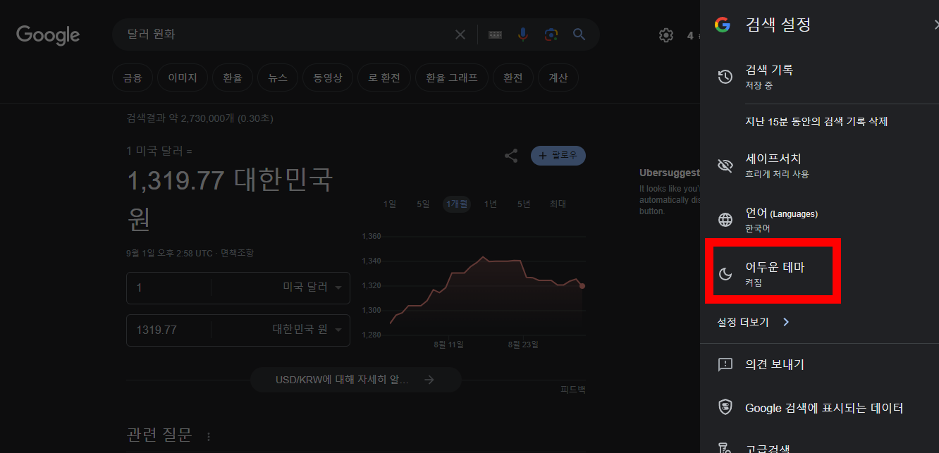The width and height of the screenshot is (939, 453).
Task: Open Google Lens image search icon
Action: pyautogui.click(x=551, y=35)
